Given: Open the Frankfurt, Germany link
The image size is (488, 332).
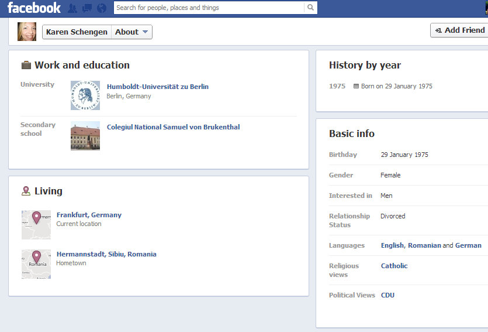Looking at the screenshot, I should pyautogui.click(x=89, y=215).
